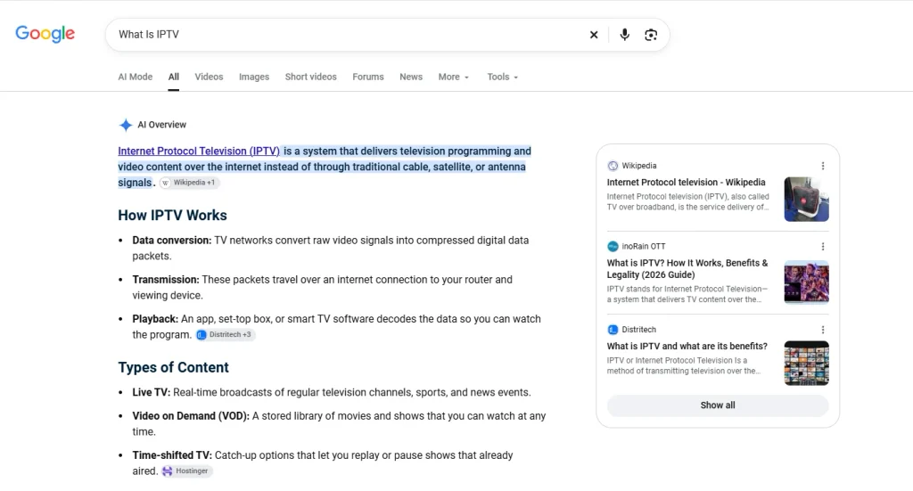The height and width of the screenshot is (491, 913).
Task: Click the AI Overview label
Action: [162, 125]
